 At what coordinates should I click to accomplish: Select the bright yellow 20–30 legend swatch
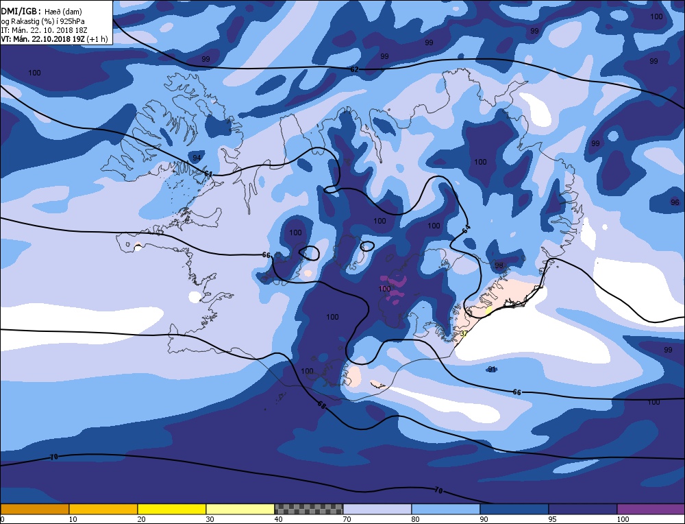(x=172, y=509)
